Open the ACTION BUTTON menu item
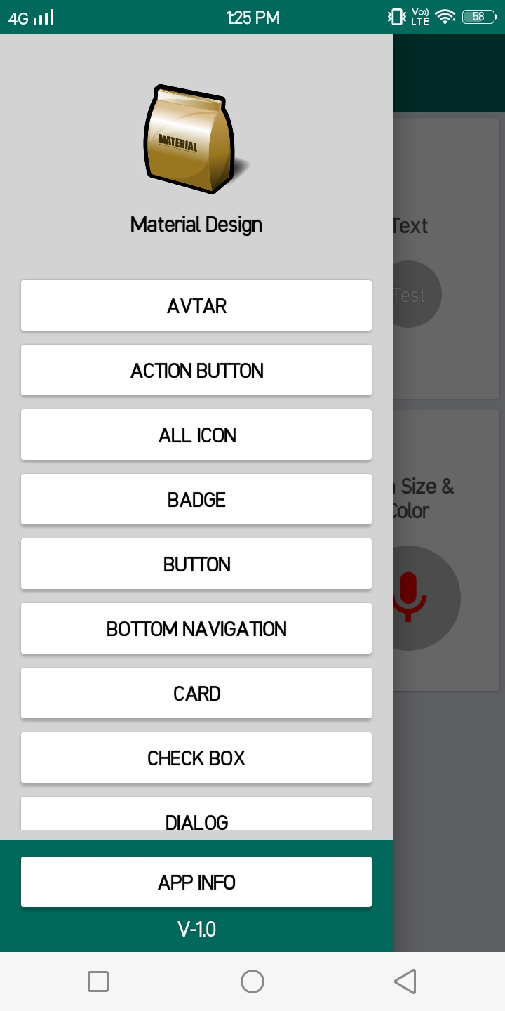 [196, 370]
